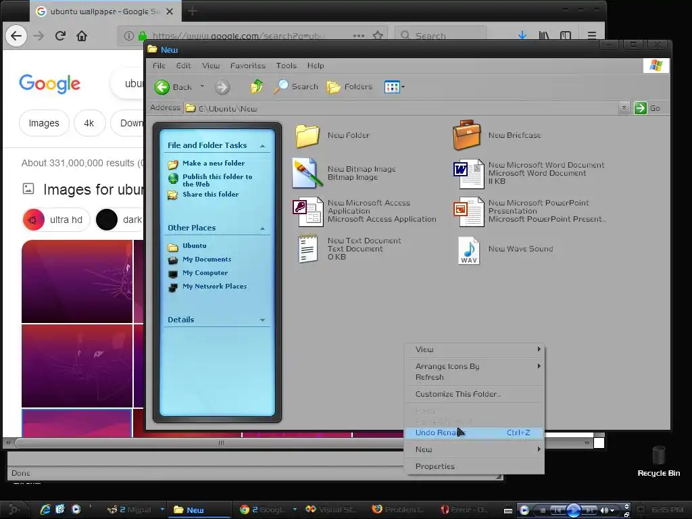Open My Documents from Other Places
Screen dimensions: 692x519
207,259
